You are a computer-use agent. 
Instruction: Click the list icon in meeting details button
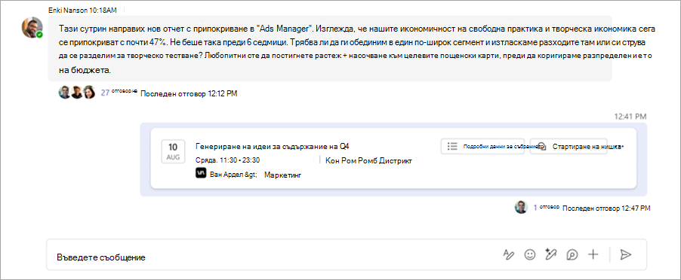[452, 146]
